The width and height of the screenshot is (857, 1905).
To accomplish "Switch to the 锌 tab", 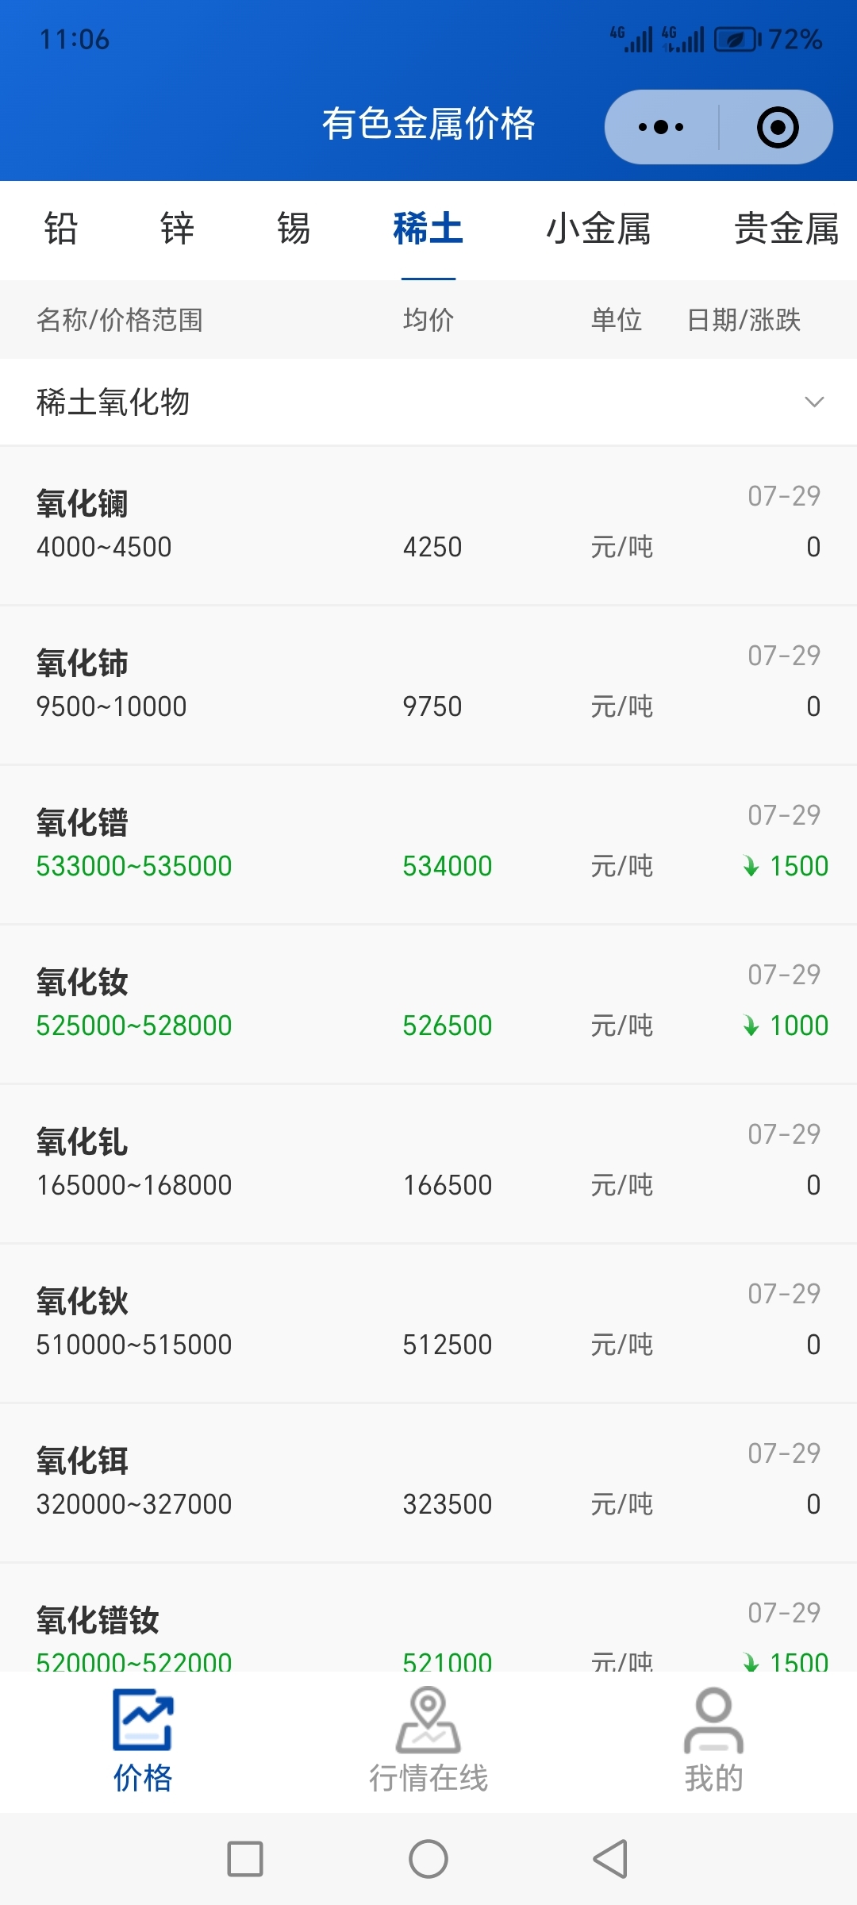I will 177,229.
